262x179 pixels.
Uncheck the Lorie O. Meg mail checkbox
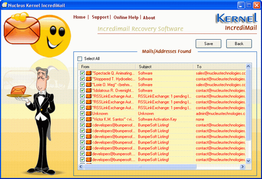[x=82, y=84]
